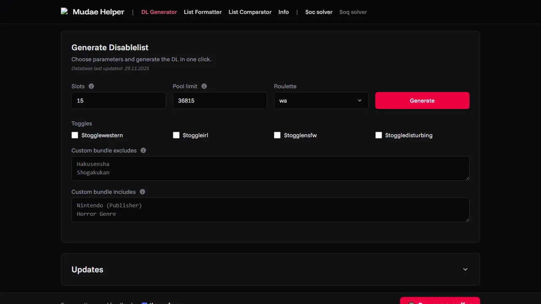
Task: Enable the $togglensfw checkbox
Action: tap(277, 135)
